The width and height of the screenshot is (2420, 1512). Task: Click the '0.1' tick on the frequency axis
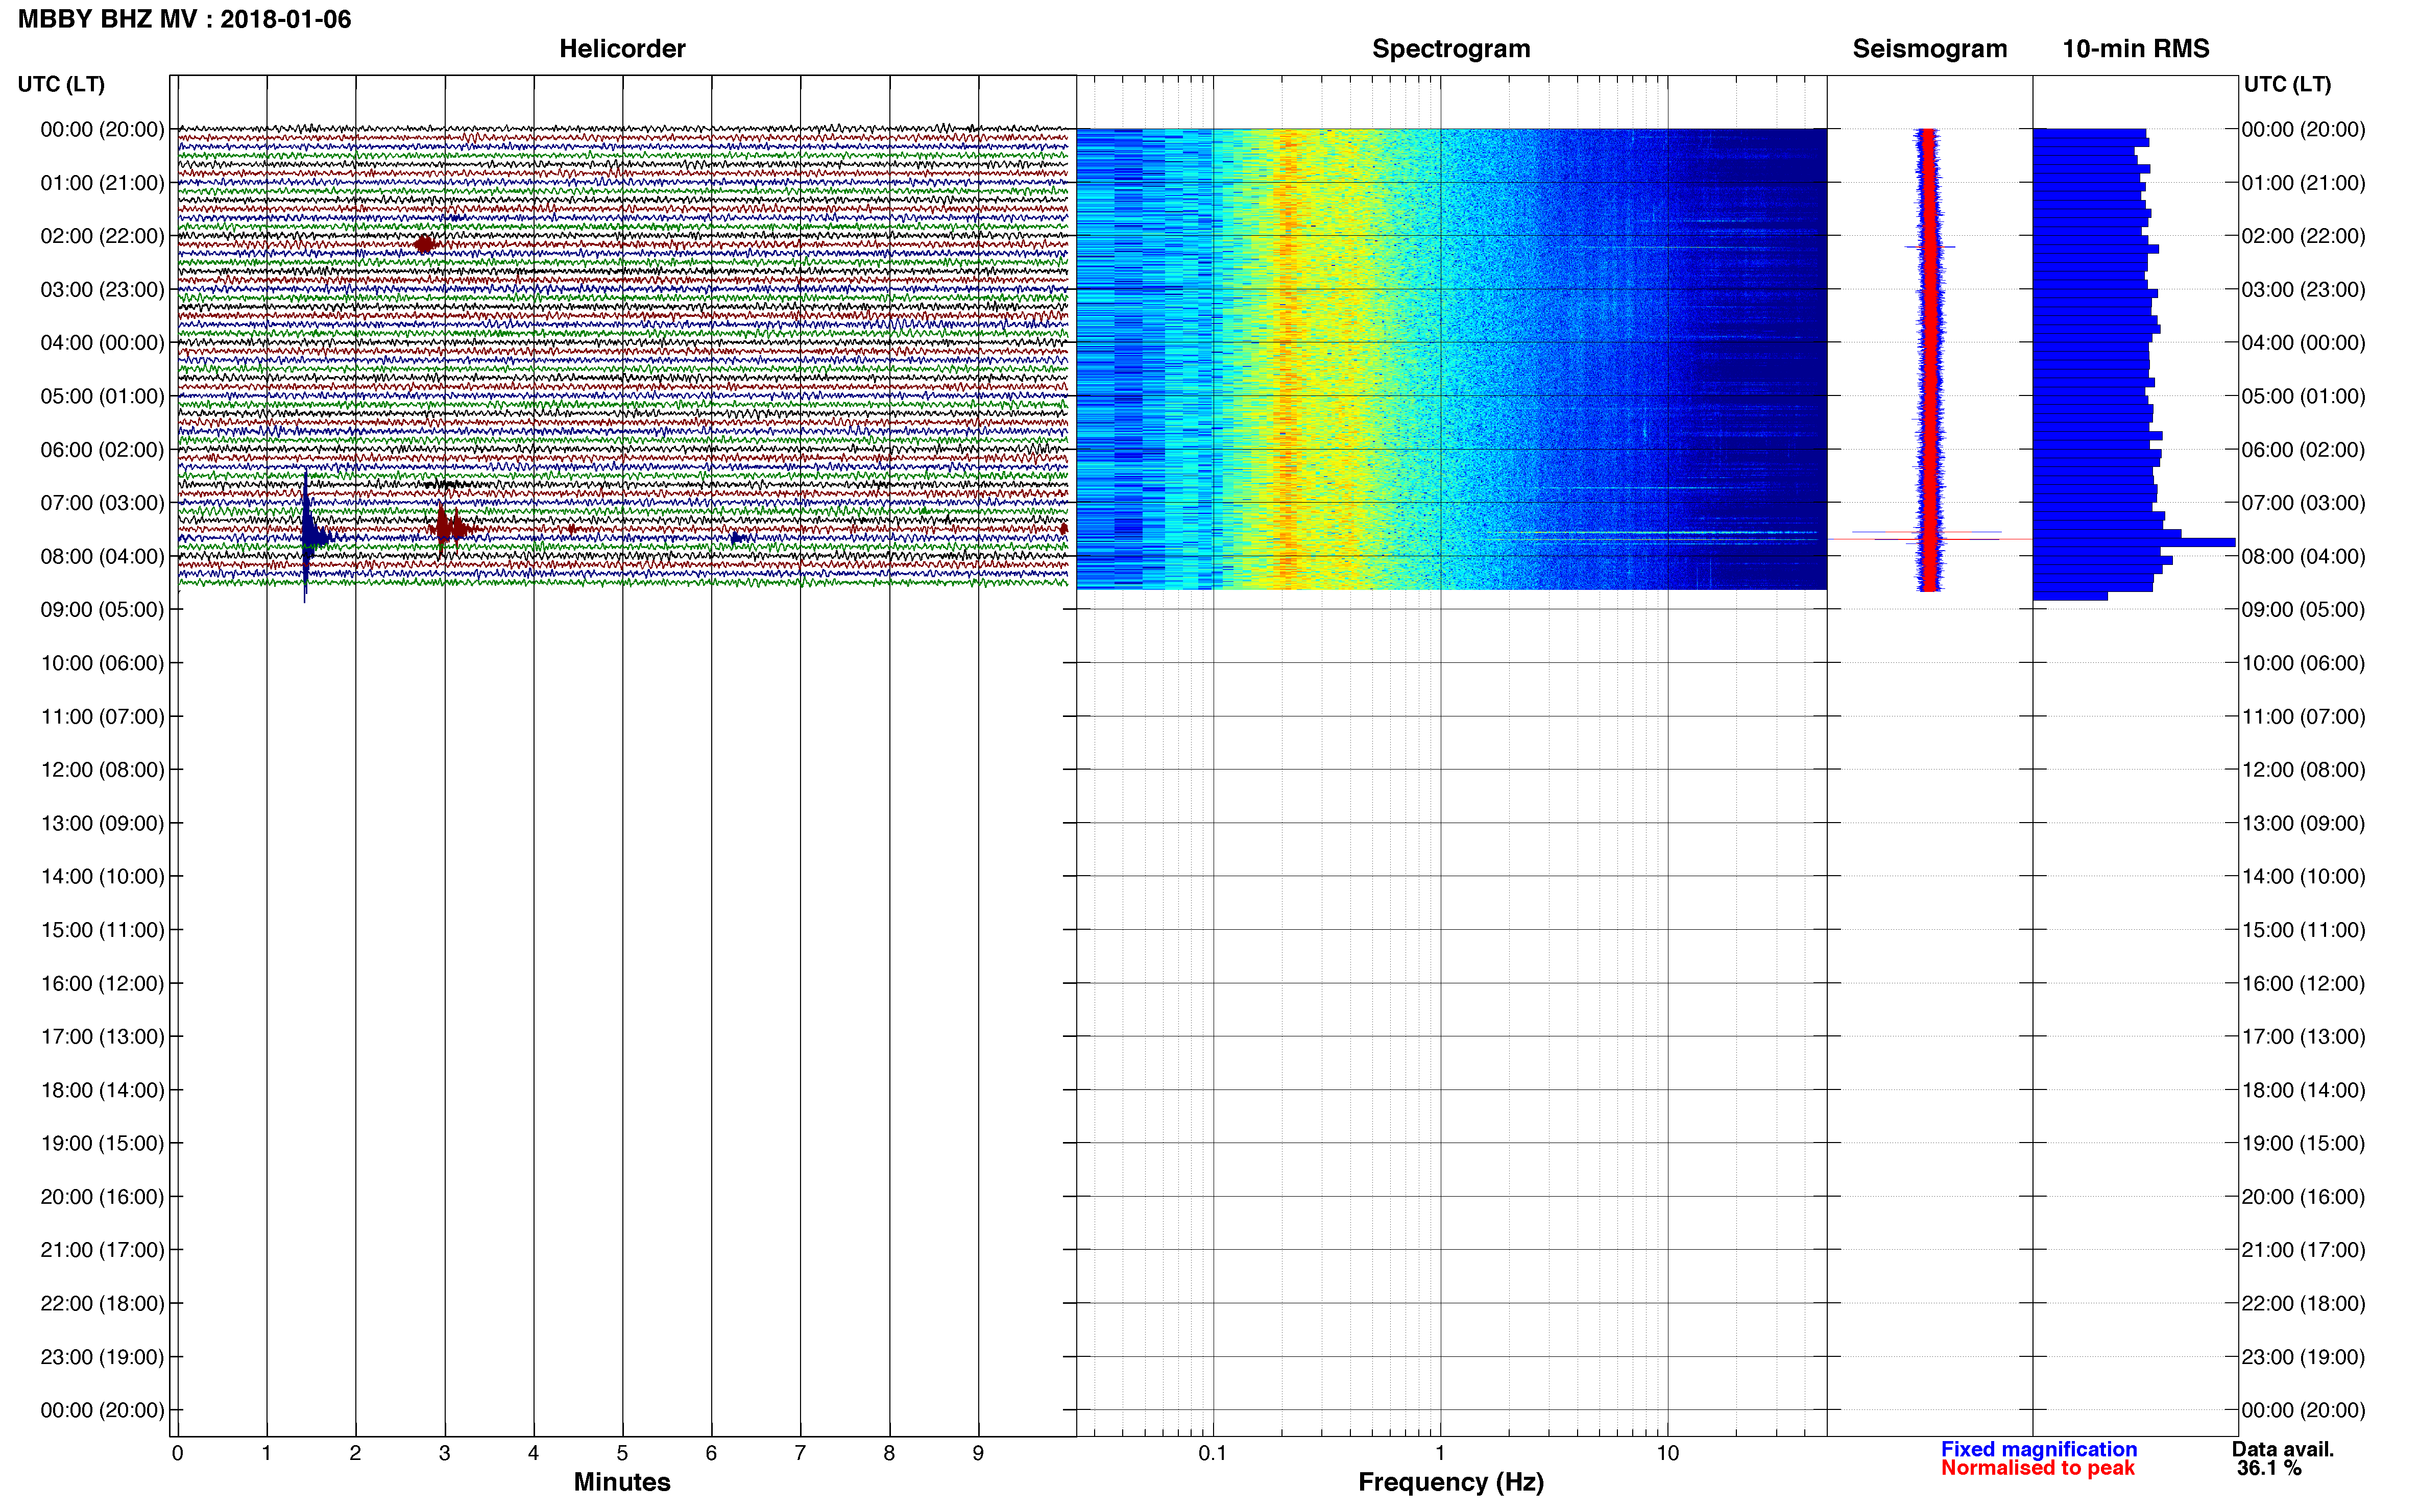pyautogui.click(x=1213, y=1453)
